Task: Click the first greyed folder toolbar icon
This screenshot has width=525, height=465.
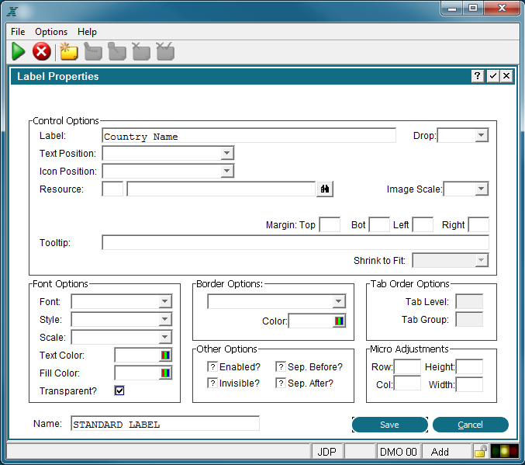Action: (x=93, y=52)
